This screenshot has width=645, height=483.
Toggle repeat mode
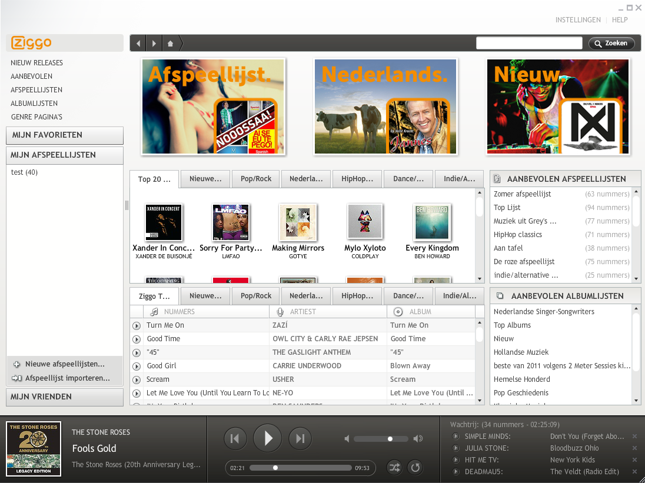(415, 467)
